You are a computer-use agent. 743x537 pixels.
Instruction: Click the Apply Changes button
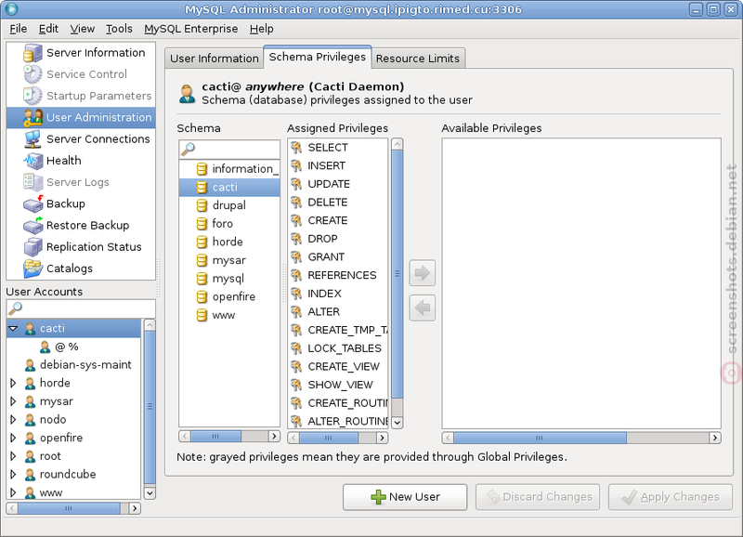pyautogui.click(x=671, y=497)
